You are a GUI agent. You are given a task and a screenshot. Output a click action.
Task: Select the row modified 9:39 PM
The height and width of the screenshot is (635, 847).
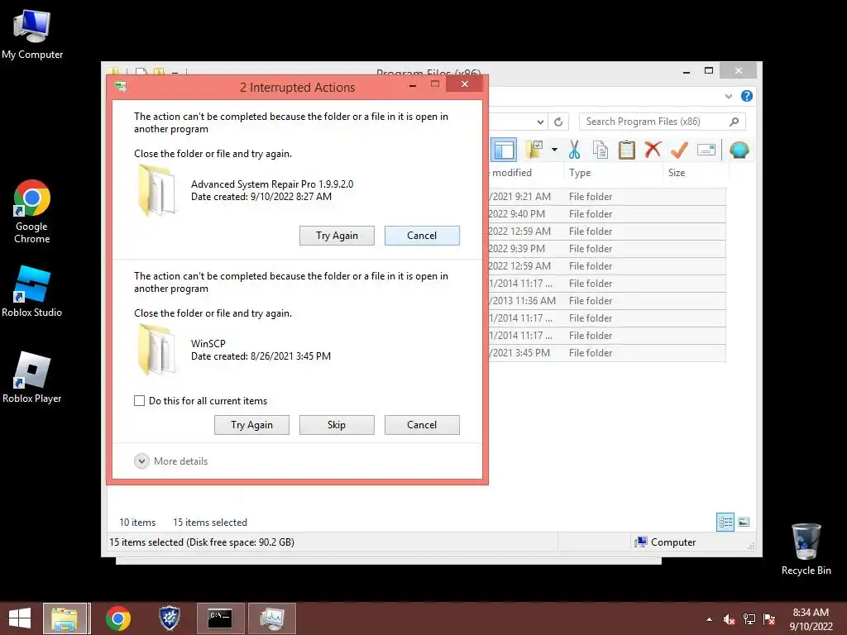(x=607, y=248)
